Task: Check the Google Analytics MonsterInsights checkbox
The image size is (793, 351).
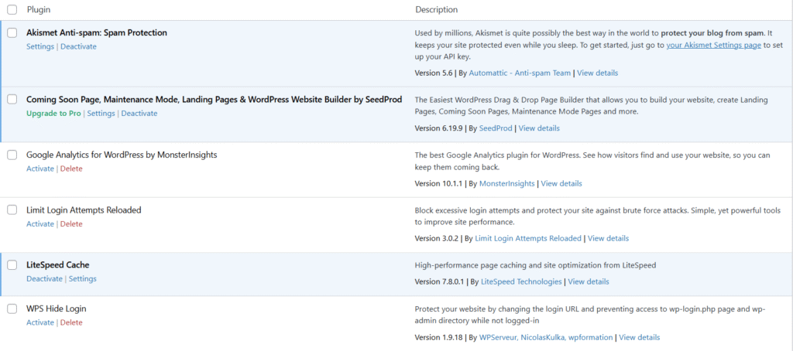Action: point(12,155)
